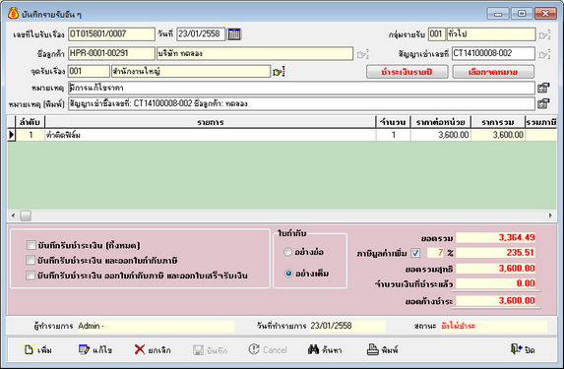This screenshot has width=564, height=369.
Task: Click the ค่าติดฟิล์ม item cell
Action: [x=211, y=135]
